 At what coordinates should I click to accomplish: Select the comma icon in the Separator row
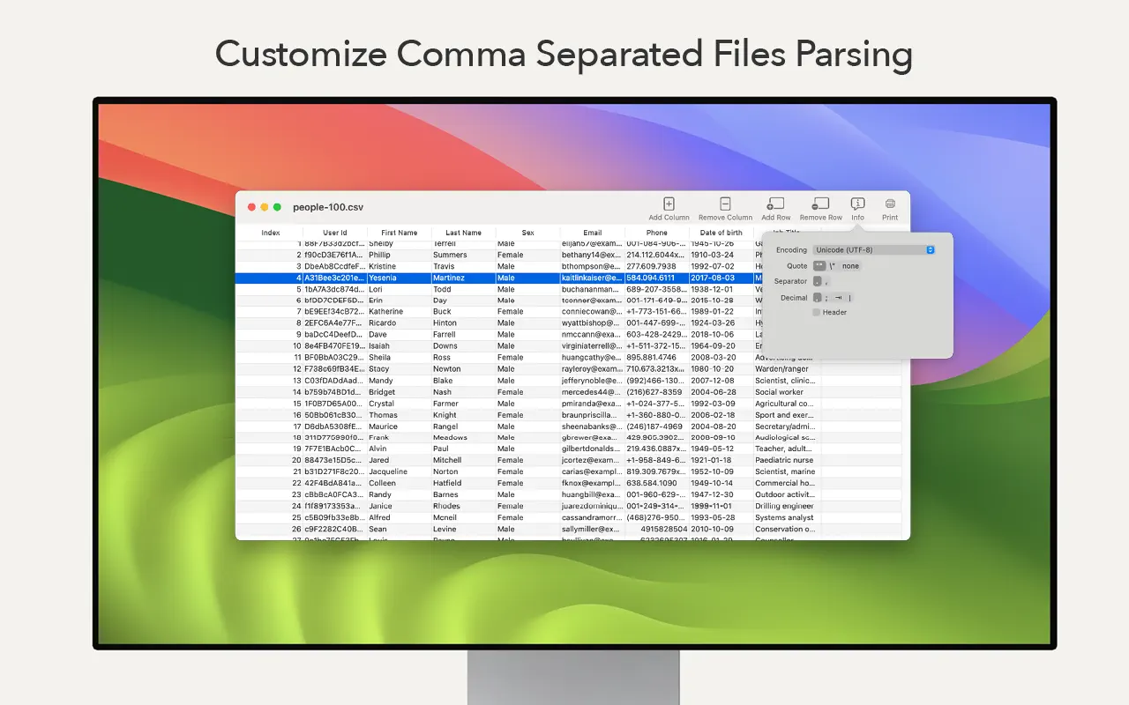click(x=826, y=281)
